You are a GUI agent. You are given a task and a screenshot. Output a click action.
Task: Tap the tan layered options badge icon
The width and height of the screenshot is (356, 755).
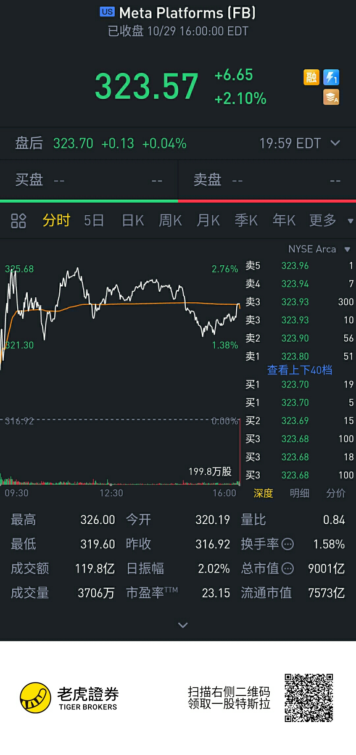[x=331, y=97]
